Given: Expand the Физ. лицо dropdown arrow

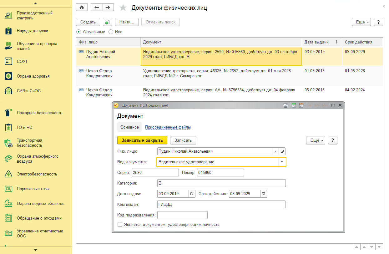Looking at the screenshot, I should (275, 151).
